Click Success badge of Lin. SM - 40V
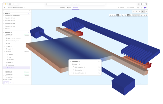Screen dimensions: 163x104 27,72
